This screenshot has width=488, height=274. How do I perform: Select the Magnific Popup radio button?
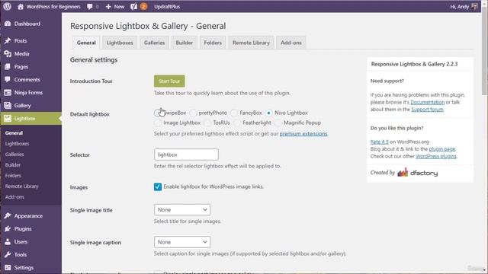pyautogui.click(x=278, y=123)
